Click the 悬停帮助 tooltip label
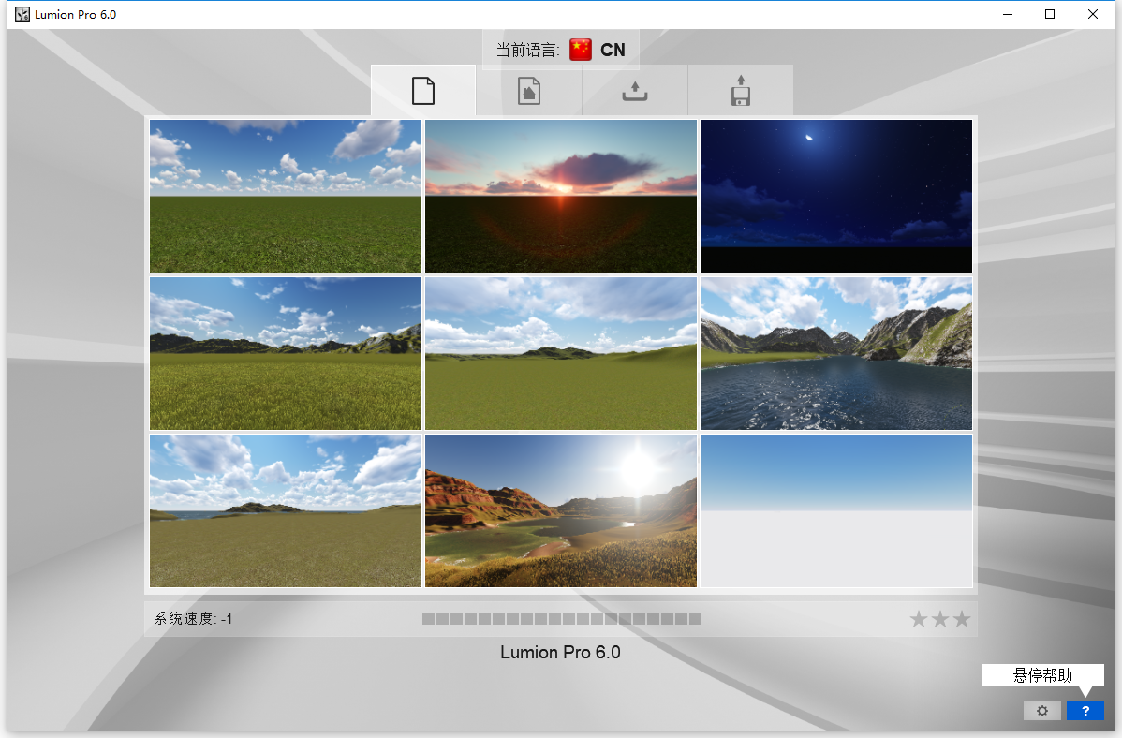Viewport: 1122px width, 738px height. click(1042, 675)
